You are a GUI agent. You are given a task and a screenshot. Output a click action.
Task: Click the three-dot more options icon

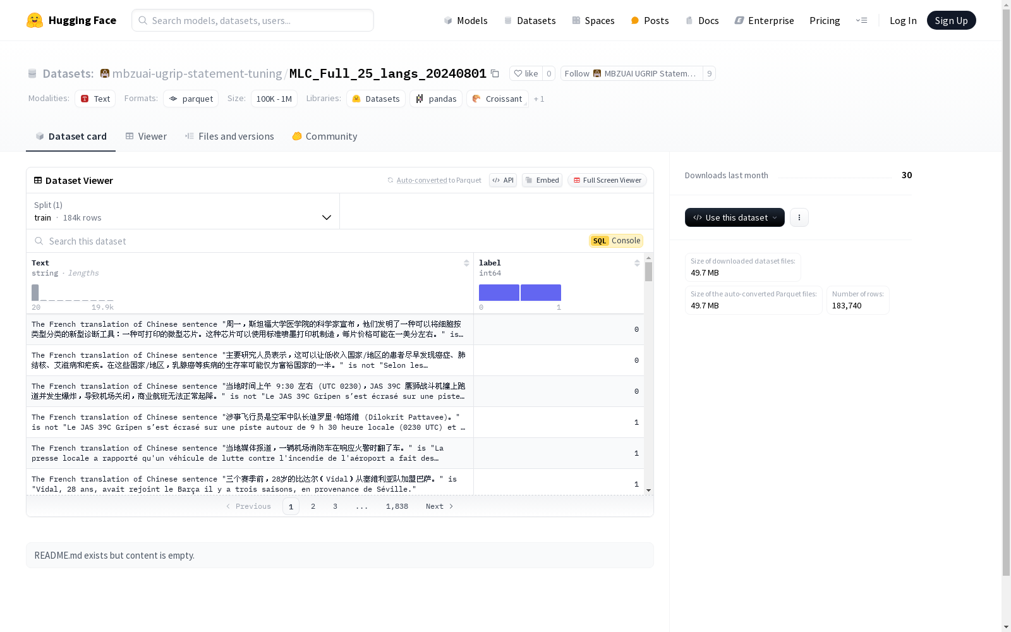[x=799, y=217]
